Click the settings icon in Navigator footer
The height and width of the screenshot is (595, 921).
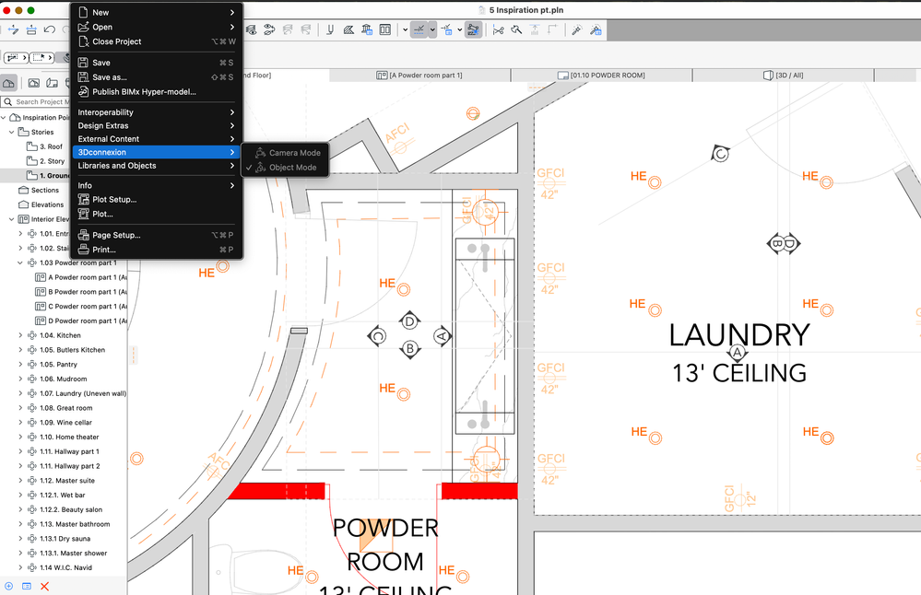pos(27,586)
